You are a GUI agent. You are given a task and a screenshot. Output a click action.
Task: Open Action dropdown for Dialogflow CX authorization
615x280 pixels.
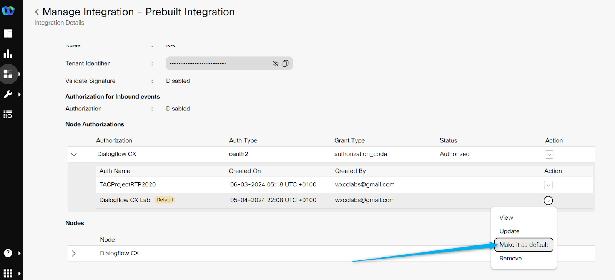click(549, 155)
